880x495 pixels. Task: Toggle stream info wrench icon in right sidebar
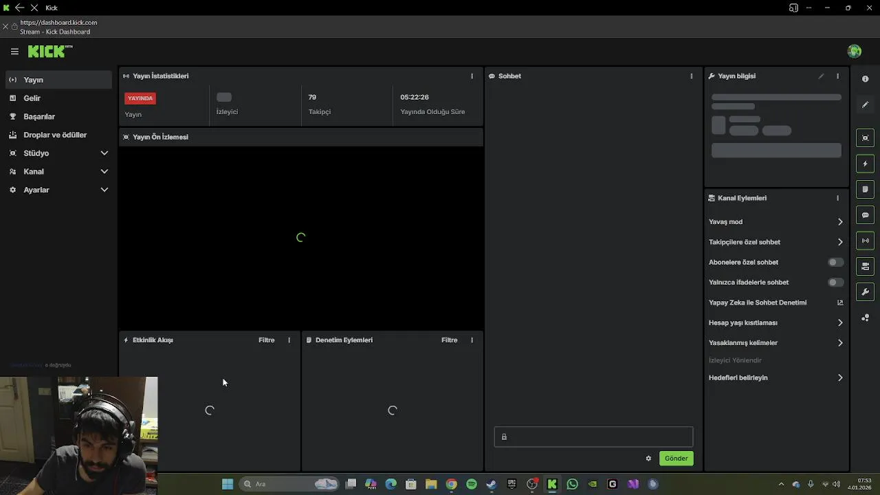tap(866, 292)
